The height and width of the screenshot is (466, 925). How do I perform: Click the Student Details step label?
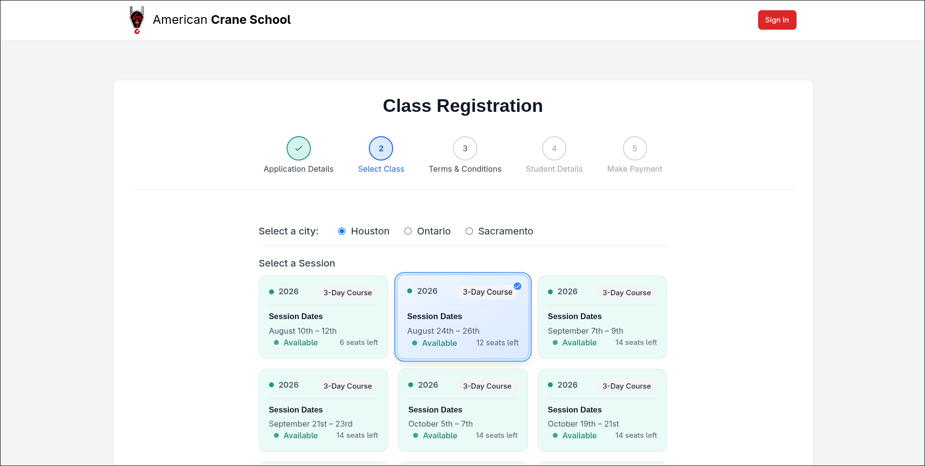pyautogui.click(x=554, y=169)
